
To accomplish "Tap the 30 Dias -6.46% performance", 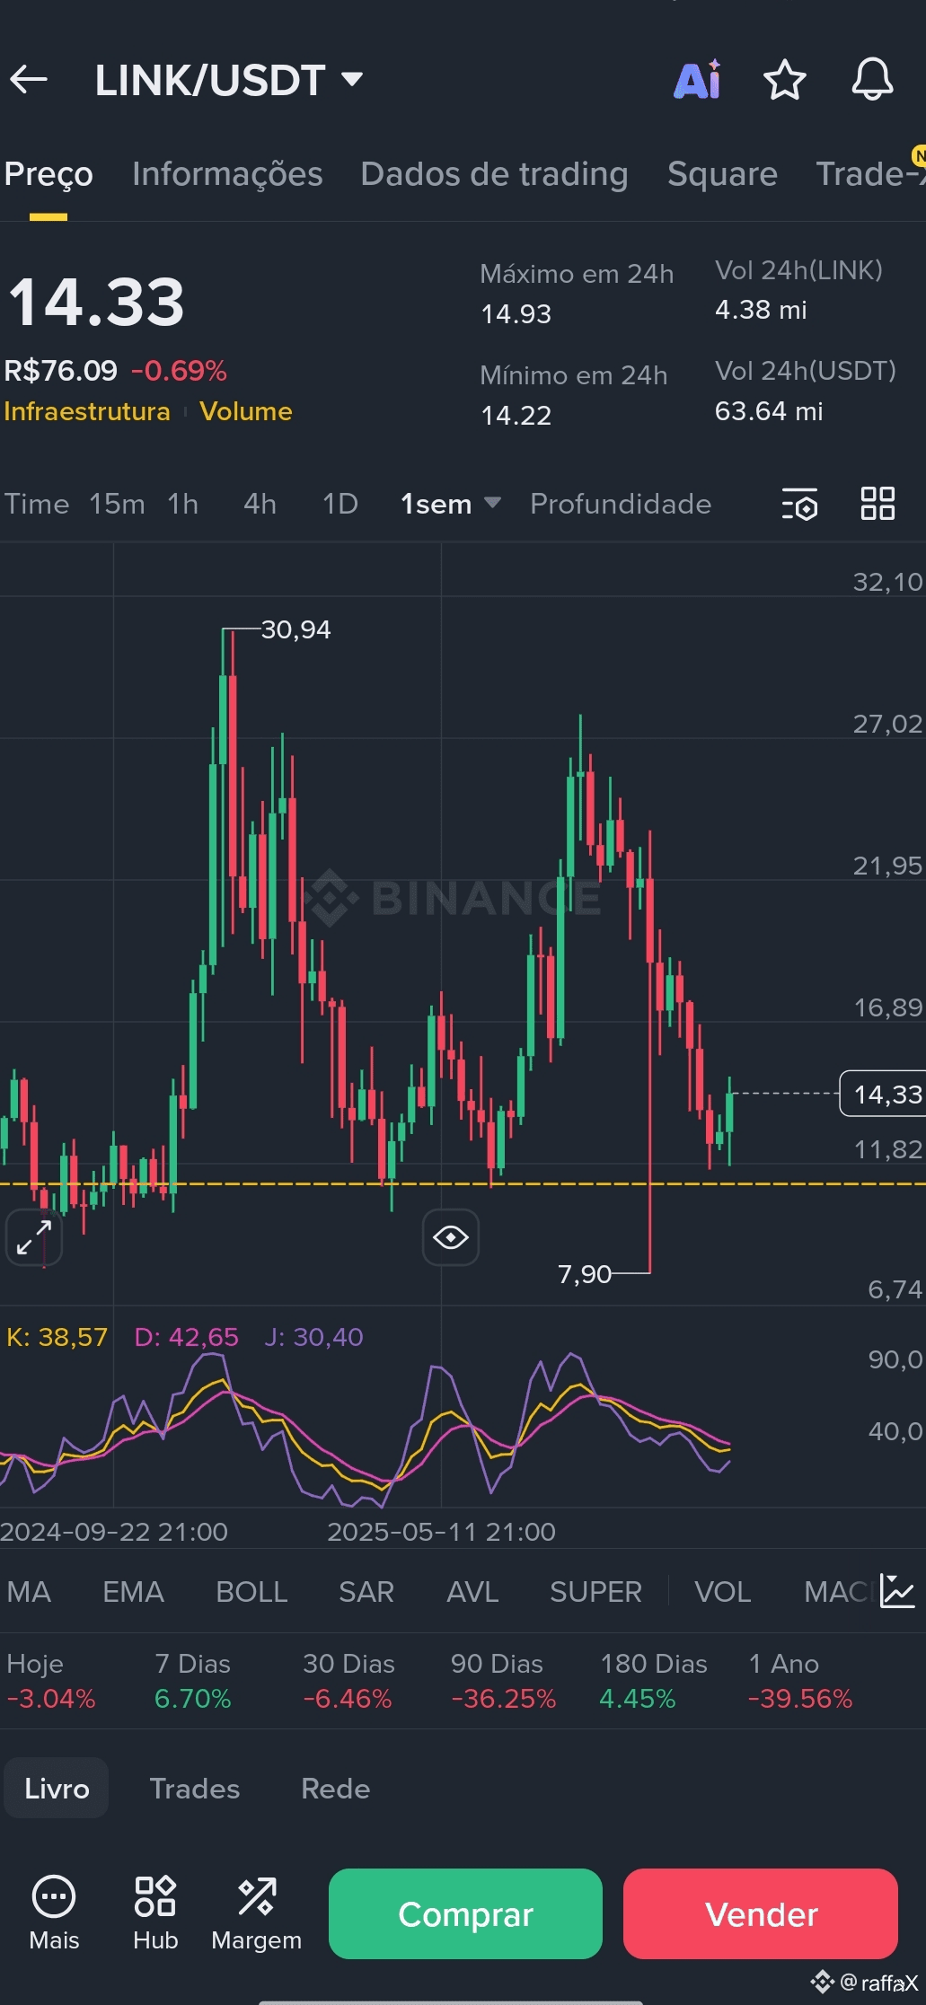I will coord(348,1681).
